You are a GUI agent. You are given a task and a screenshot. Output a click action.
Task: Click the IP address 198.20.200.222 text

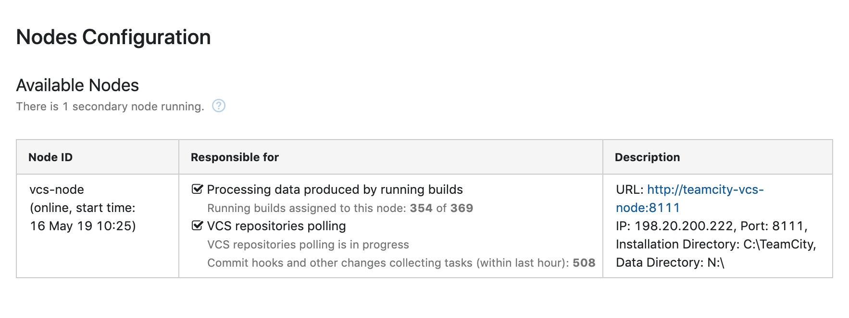(684, 226)
